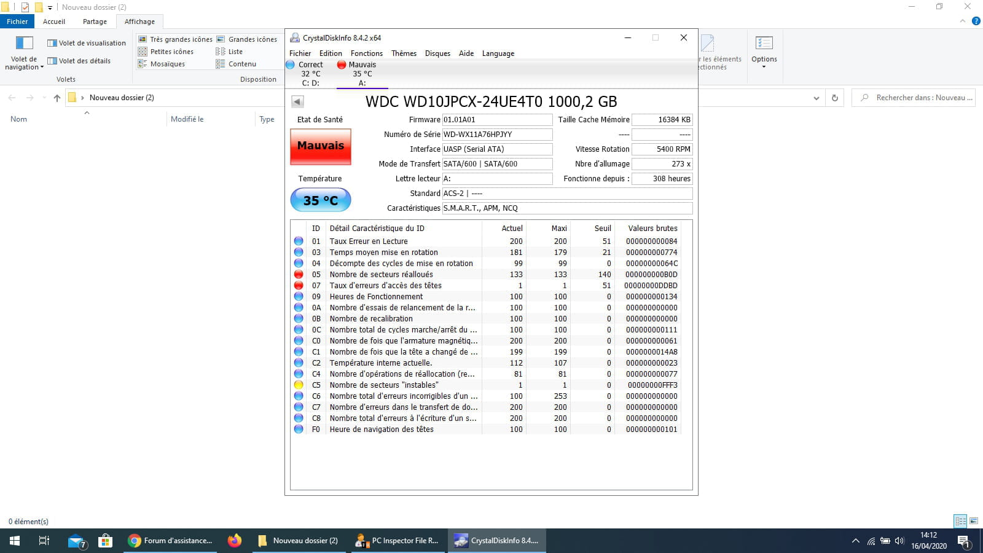Image resolution: width=983 pixels, height=553 pixels.
Task: Open the Partage ribbon tab
Action: 95,22
